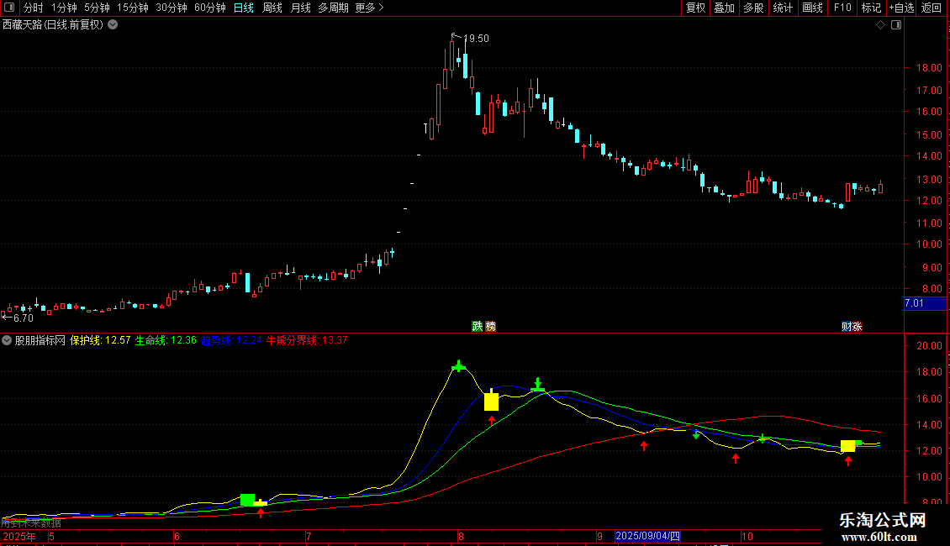
Task: Expand the 更多 periods menu
Action: (x=369, y=8)
